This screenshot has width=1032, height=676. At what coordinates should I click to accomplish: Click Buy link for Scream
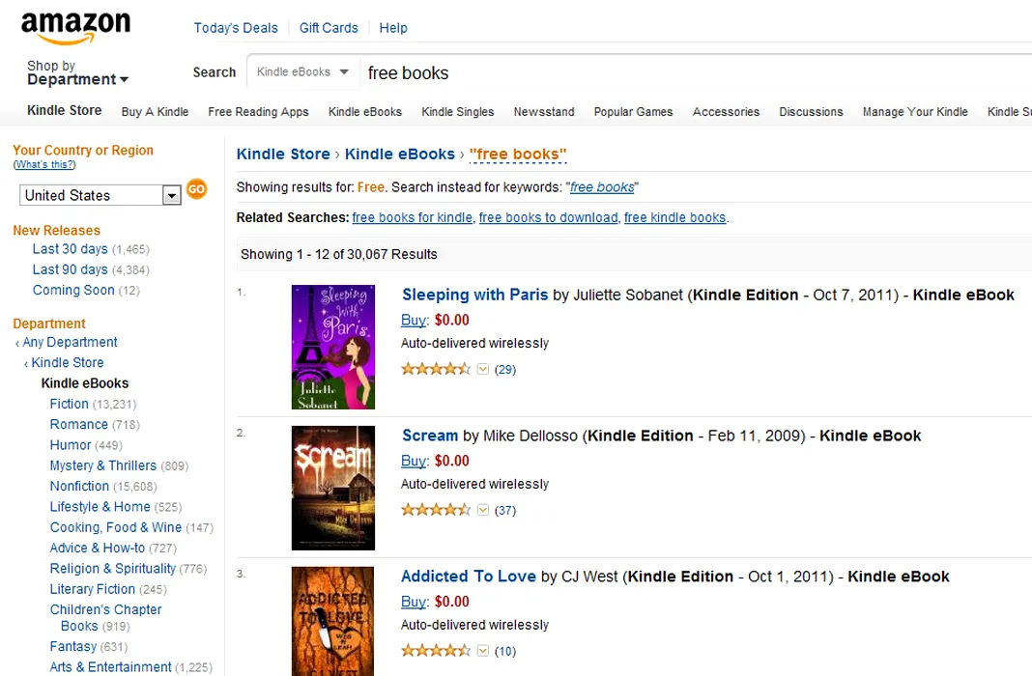(x=413, y=461)
